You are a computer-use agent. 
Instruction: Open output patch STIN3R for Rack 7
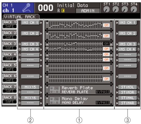click(128, 92)
